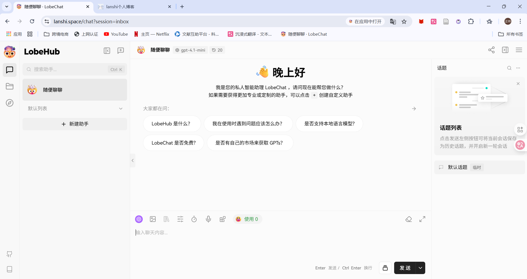Viewport: 527px width, 279px height.
Task: Toggle the topic panel sidebar icon
Action: (x=505, y=50)
